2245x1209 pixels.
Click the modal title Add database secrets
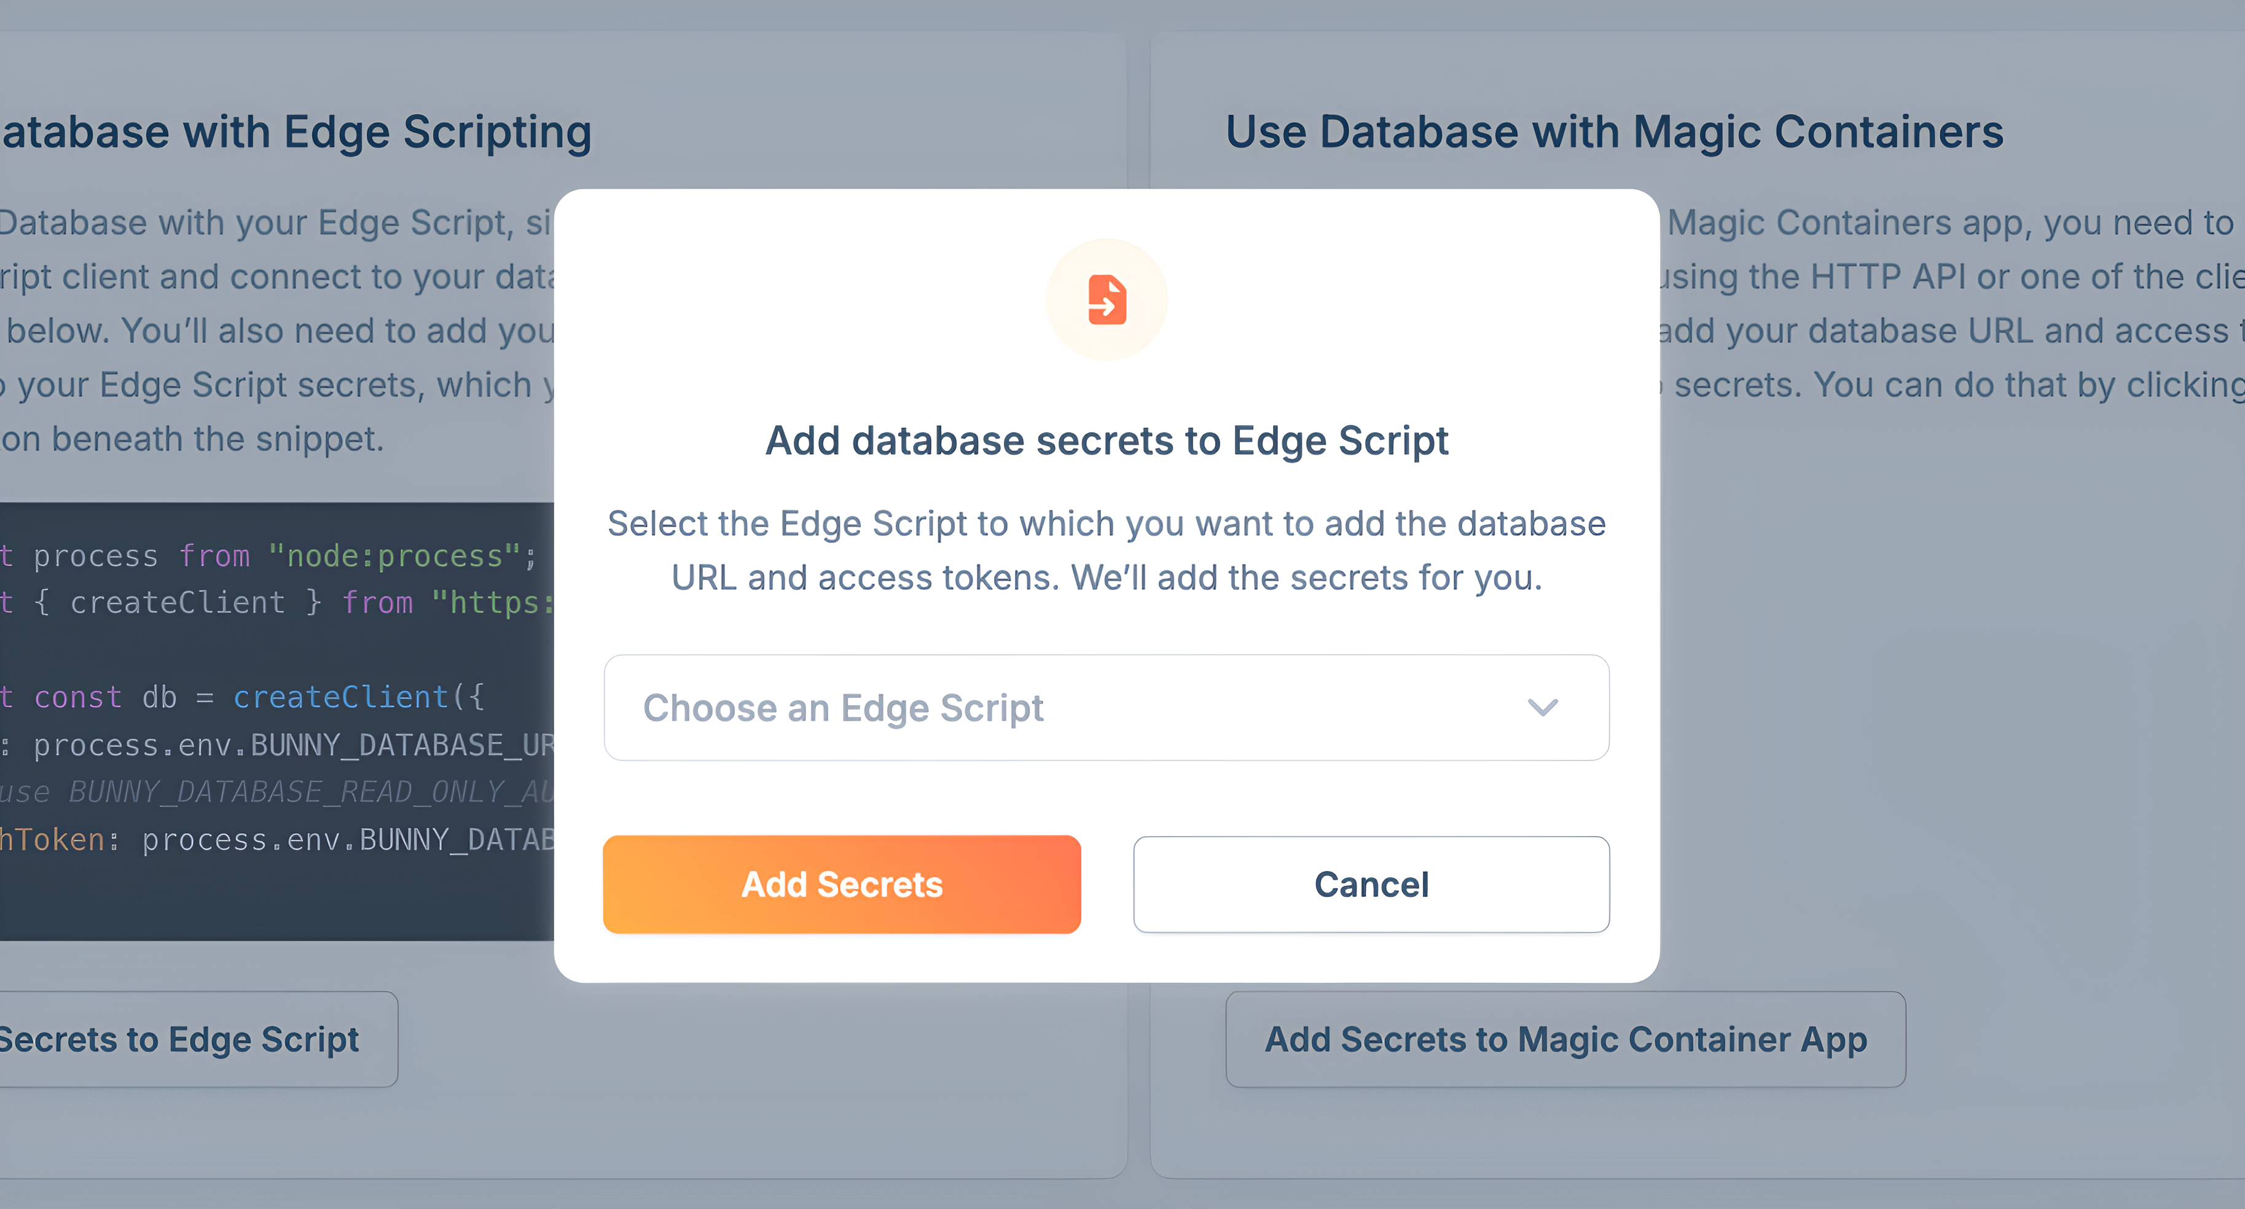1106,440
